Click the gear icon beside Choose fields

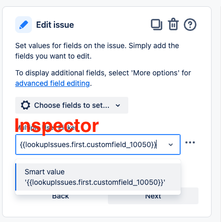click(26, 105)
